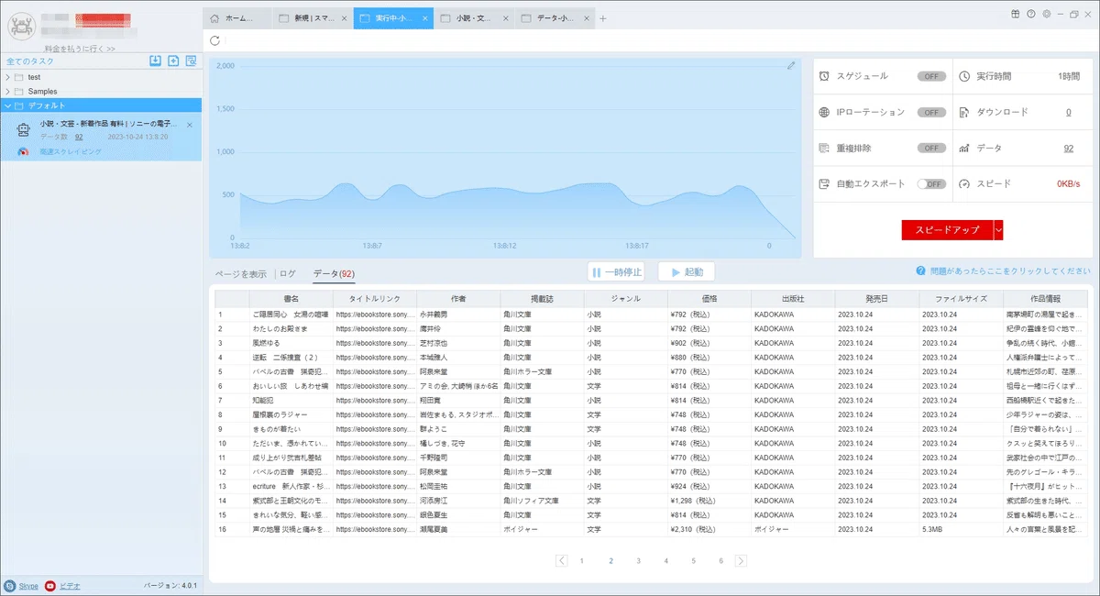1100x596 pixels.
Task: Select the ログ tab
Action: [x=288, y=273]
